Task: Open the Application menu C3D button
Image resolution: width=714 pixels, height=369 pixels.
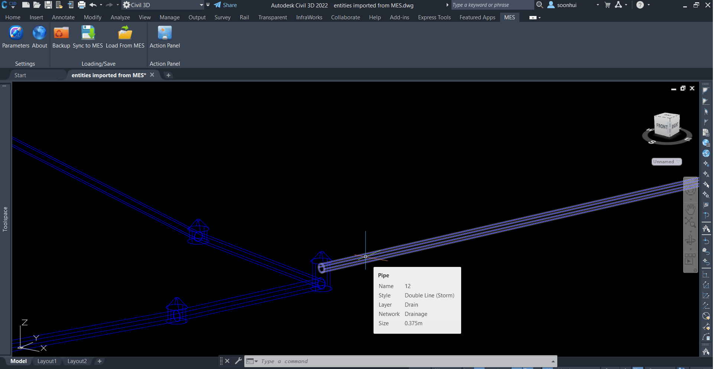Action: click(x=9, y=5)
